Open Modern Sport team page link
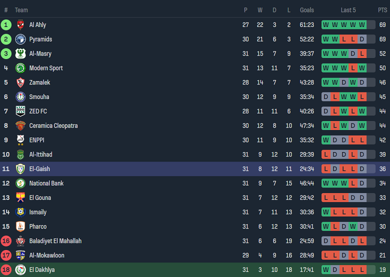 pyautogui.click(x=46, y=68)
